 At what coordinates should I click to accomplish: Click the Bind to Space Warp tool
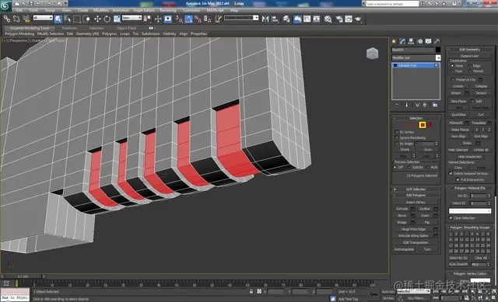point(26,19)
